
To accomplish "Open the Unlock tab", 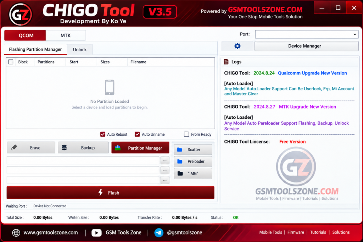I will [x=80, y=50].
